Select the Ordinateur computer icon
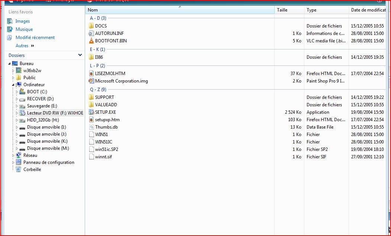The height and width of the screenshot is (236, 391). (19, 84)
